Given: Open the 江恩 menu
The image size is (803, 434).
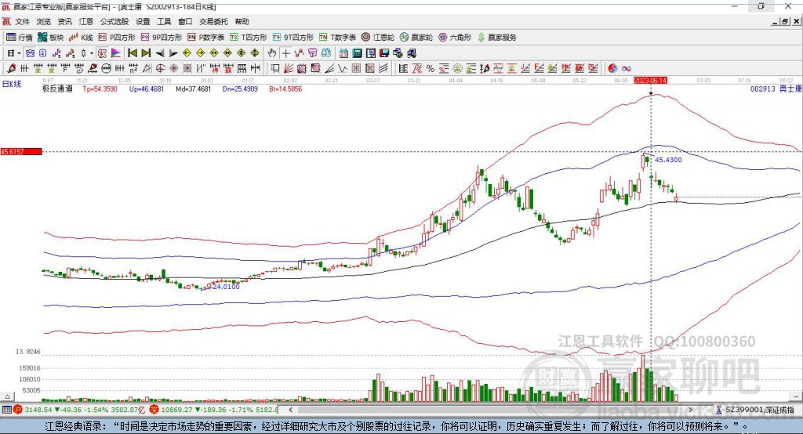Looking at the screenshot, I should (x=86, y=21).
